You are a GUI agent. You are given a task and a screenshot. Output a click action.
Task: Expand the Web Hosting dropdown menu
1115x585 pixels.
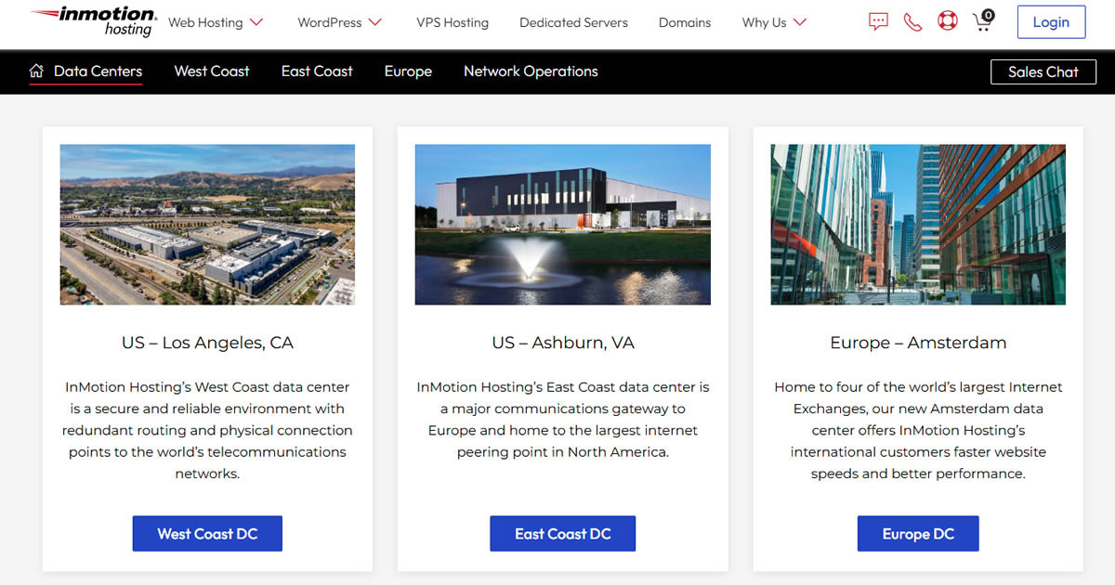click(x=216, y=22)
